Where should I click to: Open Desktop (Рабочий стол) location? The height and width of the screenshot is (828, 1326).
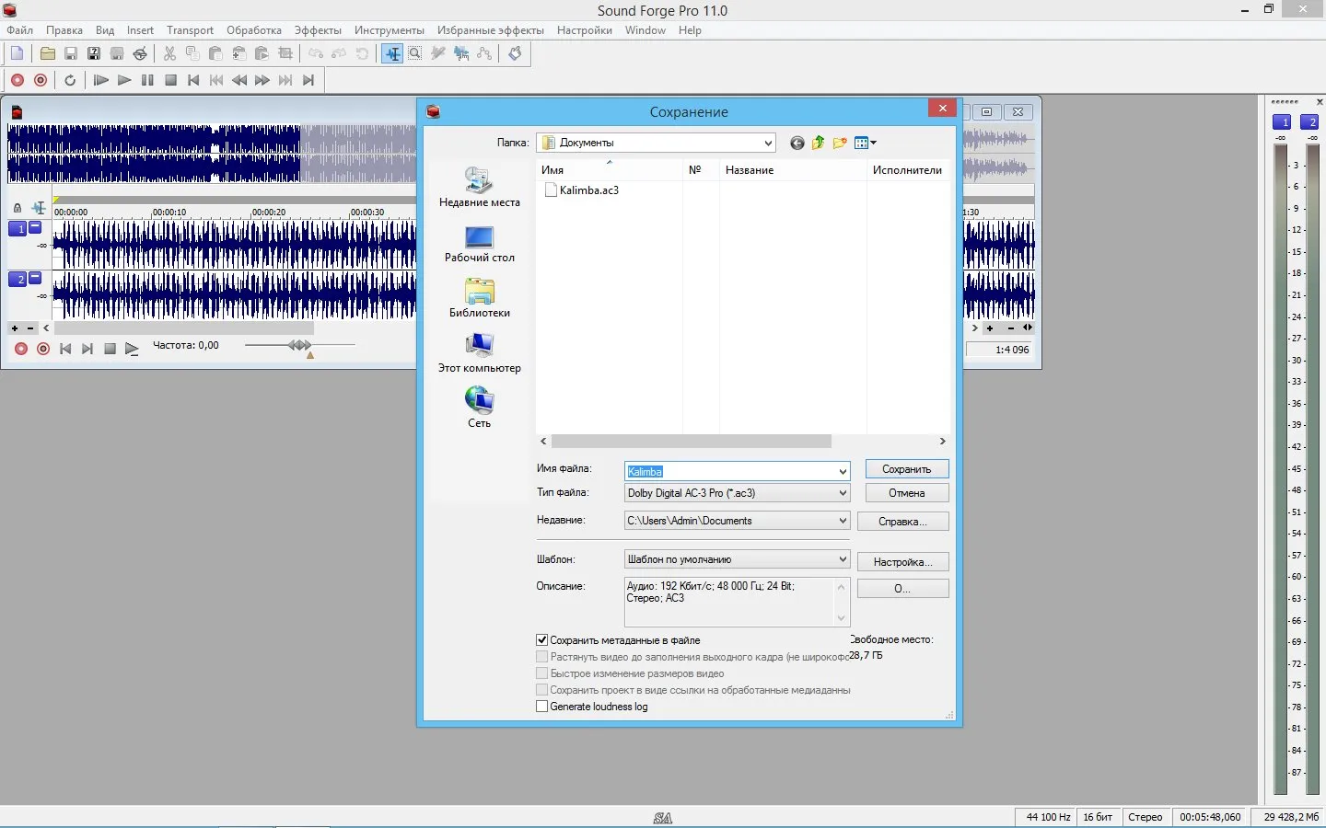tap(479, 245)
